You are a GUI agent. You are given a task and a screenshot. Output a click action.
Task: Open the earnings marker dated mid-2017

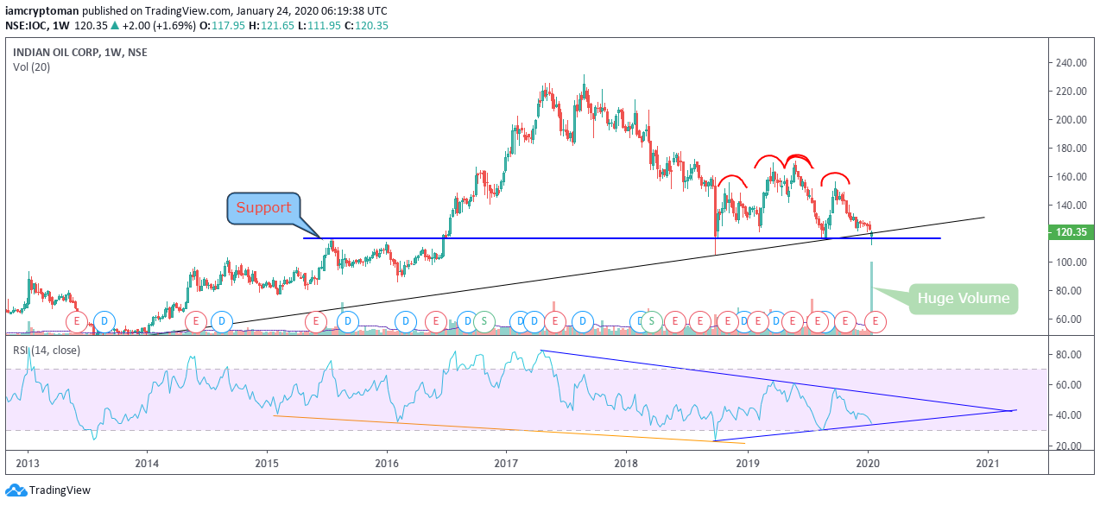(x=553, y=322)
